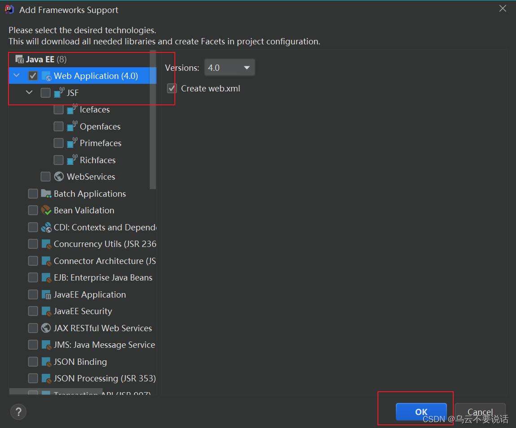This screenshot has height=428, width=516.
Task: Click the JavaEE Security icon
Action: point(47,311)
